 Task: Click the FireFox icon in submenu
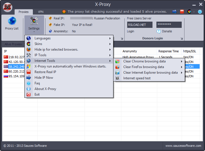point(117,67)
